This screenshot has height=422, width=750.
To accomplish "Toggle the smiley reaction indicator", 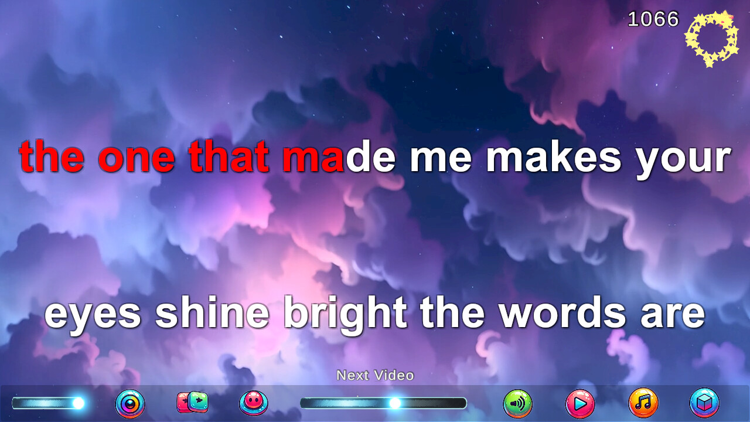I will (x=253, y=403).
